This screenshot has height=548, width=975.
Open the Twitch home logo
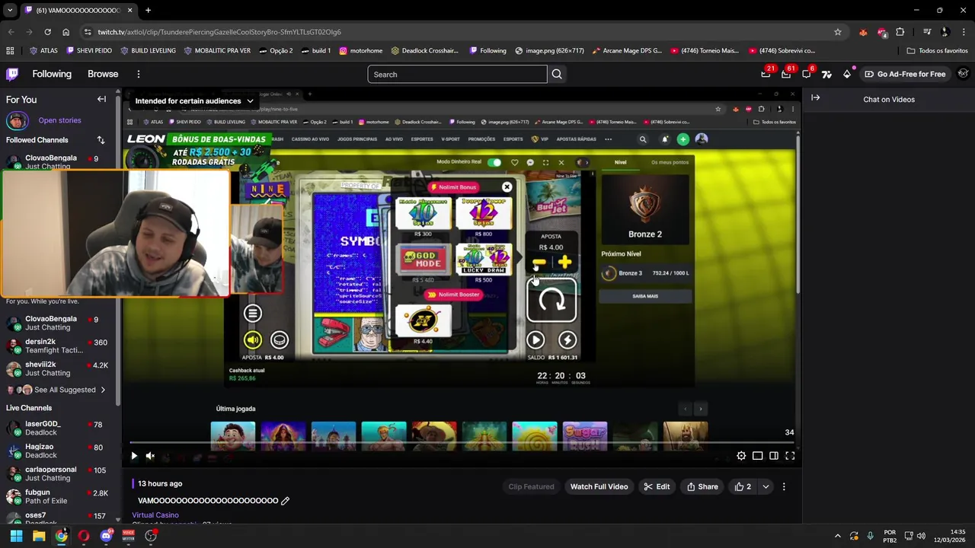[12, 74]
